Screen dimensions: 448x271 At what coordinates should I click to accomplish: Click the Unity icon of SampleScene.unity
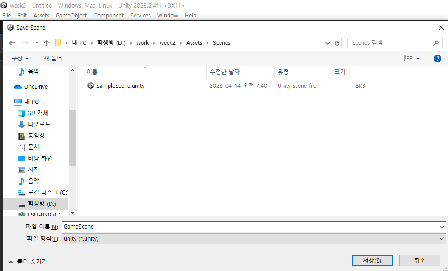click(x=91, y=85)
